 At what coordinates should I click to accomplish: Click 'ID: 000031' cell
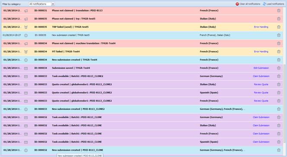click(x=41, y=11)
